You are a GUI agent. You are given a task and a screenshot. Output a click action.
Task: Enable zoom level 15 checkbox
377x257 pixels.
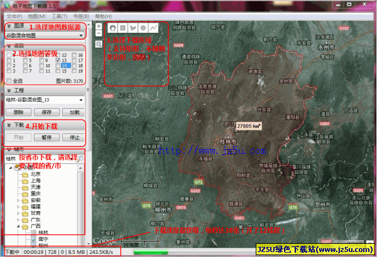coord(58,70)
